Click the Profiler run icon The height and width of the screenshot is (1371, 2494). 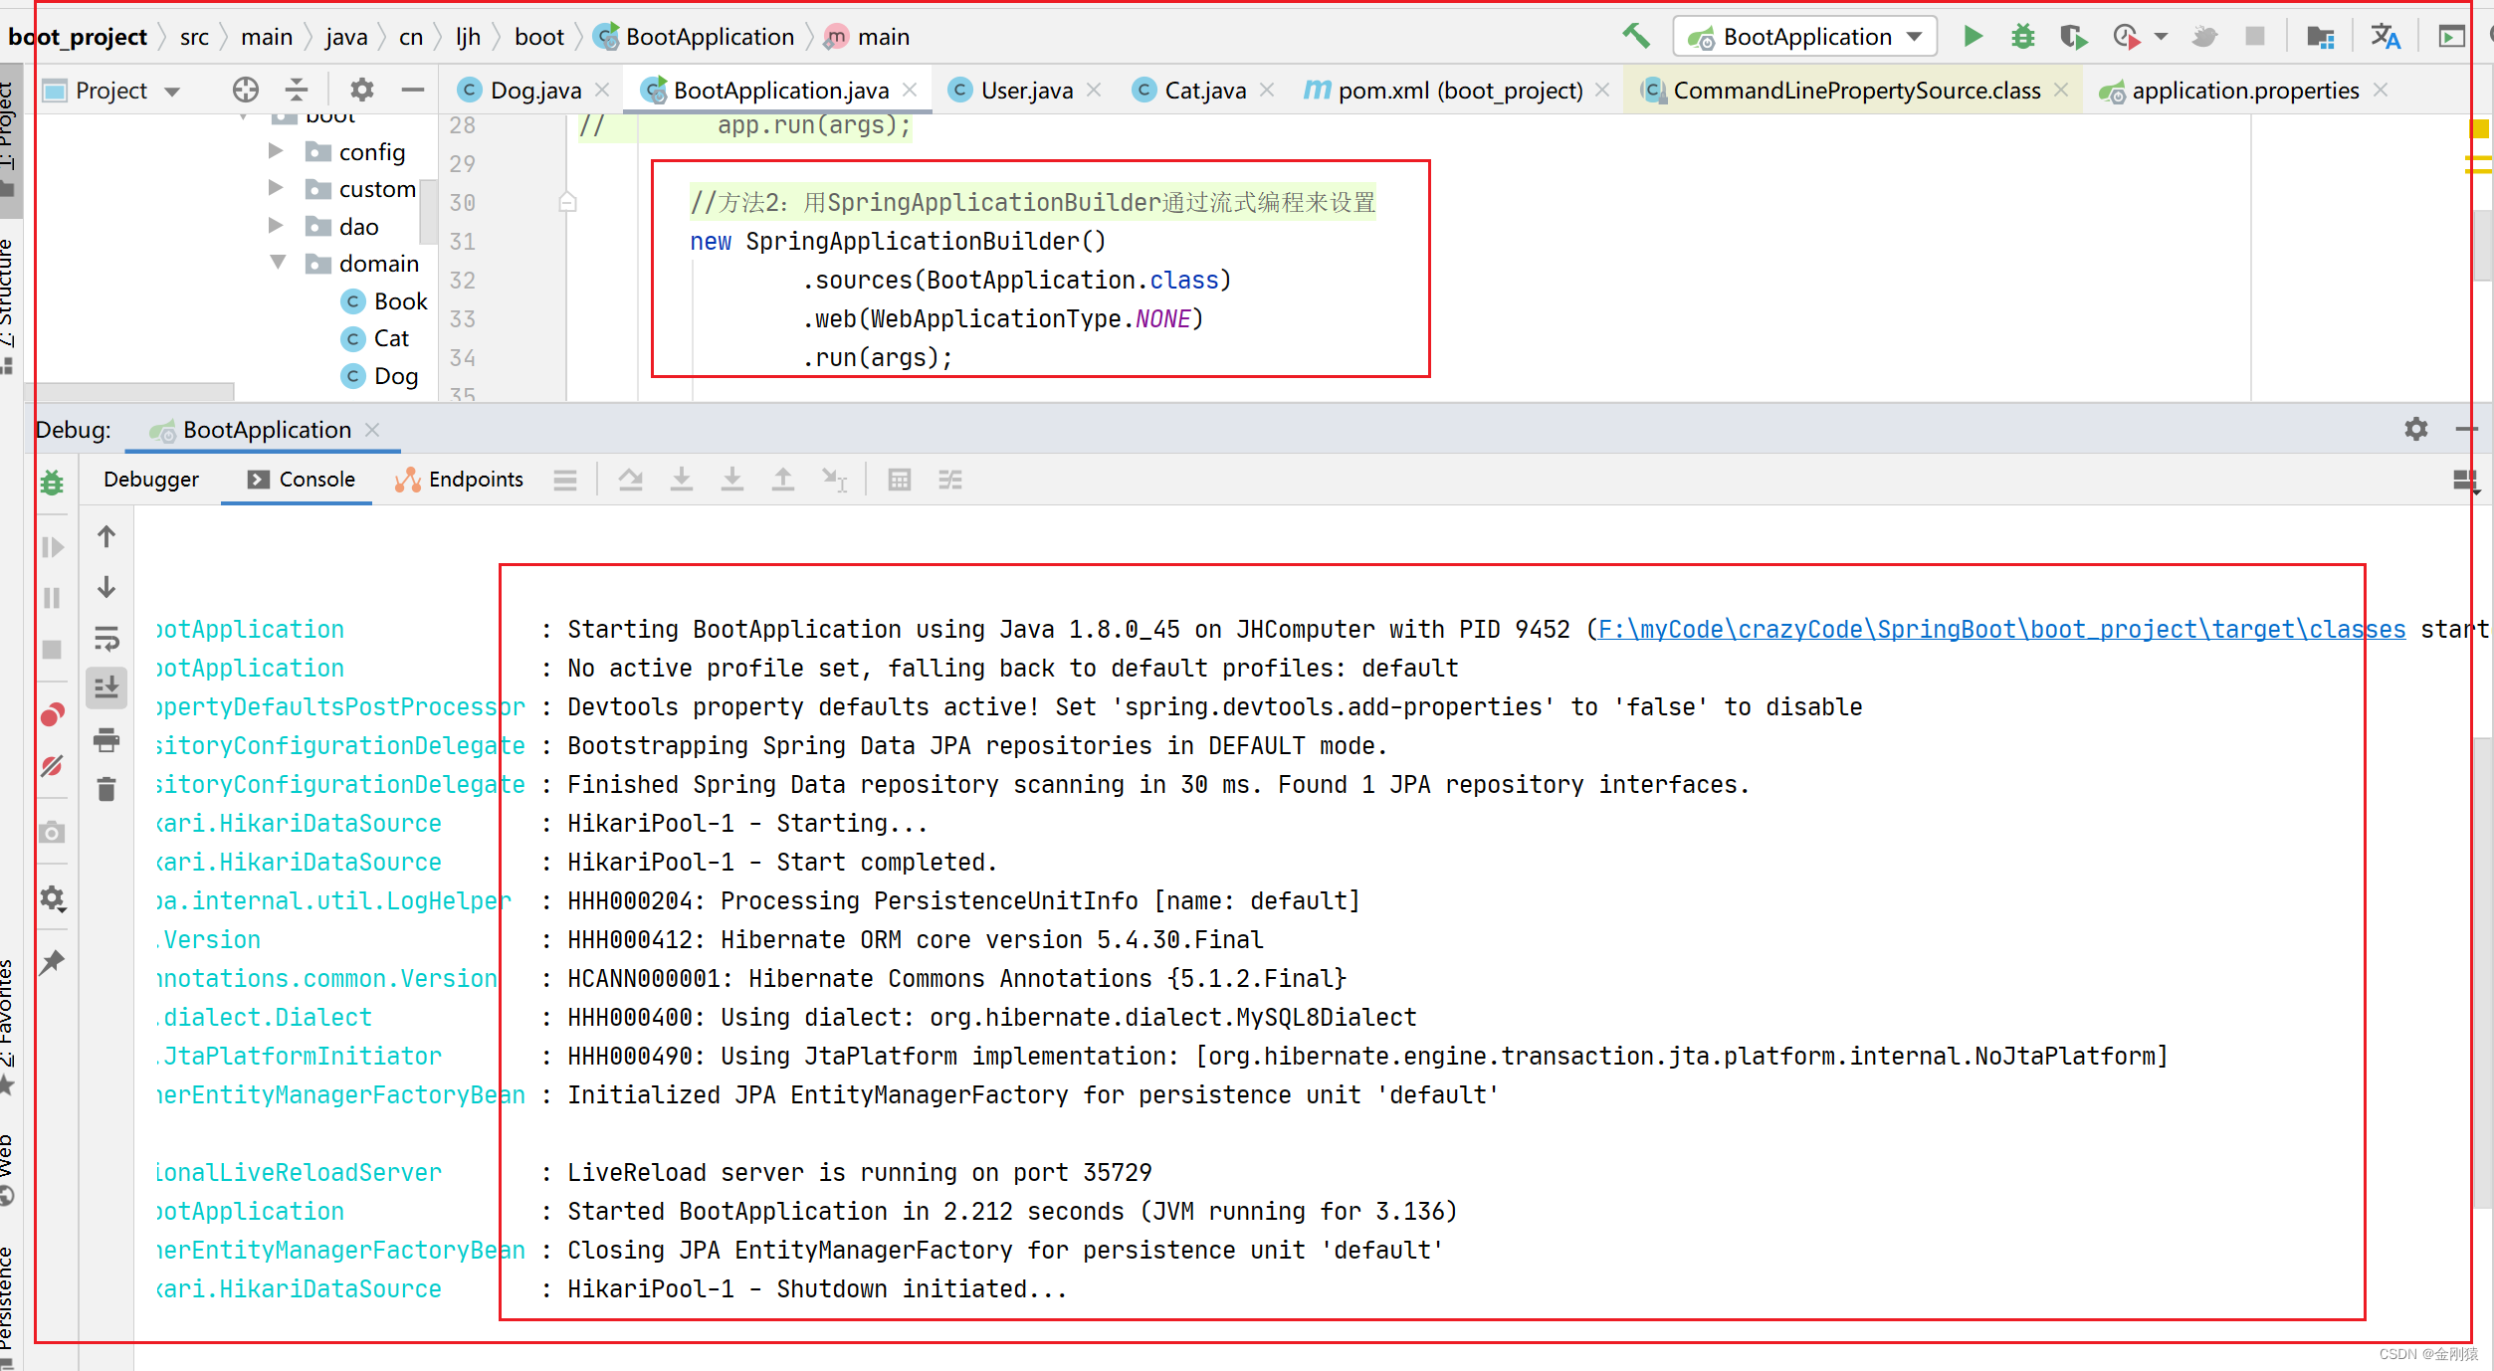pos(2126,37)
